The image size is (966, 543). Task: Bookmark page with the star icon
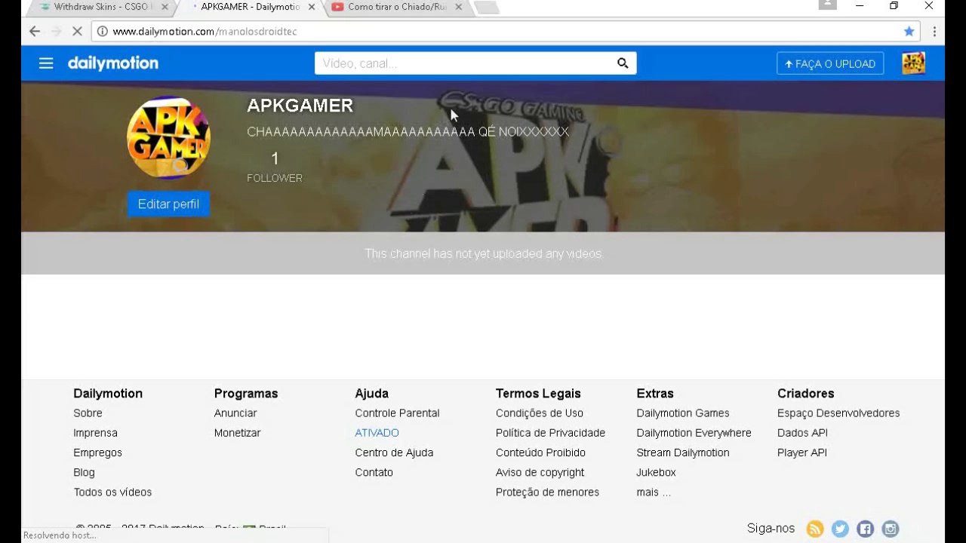coord(909,31)
